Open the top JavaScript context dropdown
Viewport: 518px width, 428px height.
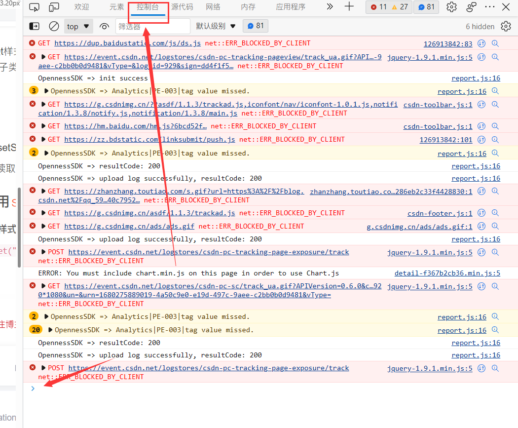point(78,26)
